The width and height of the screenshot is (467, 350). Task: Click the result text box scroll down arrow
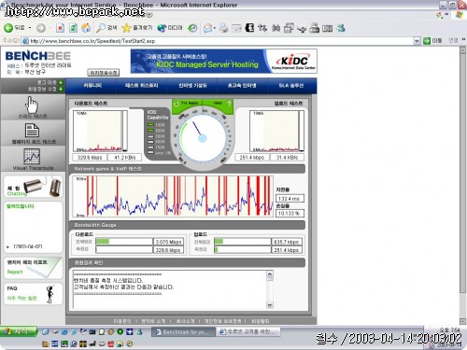click(x=270, y=305)
